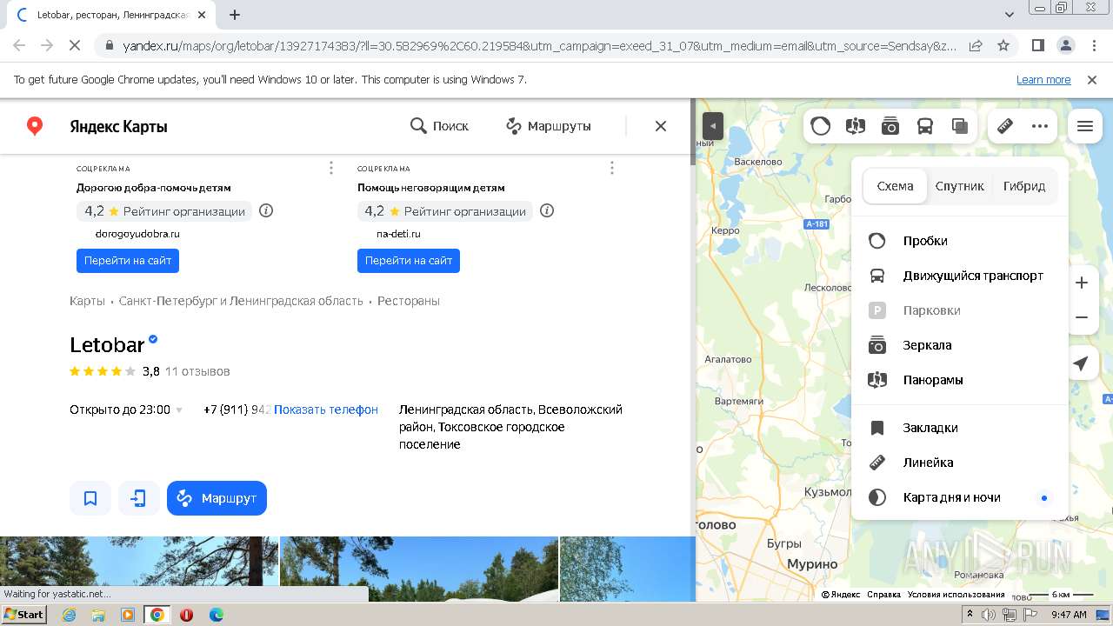Open the three-dots more menu on the map
This screenshot has height=626, width=1113.
[1040, 126]
